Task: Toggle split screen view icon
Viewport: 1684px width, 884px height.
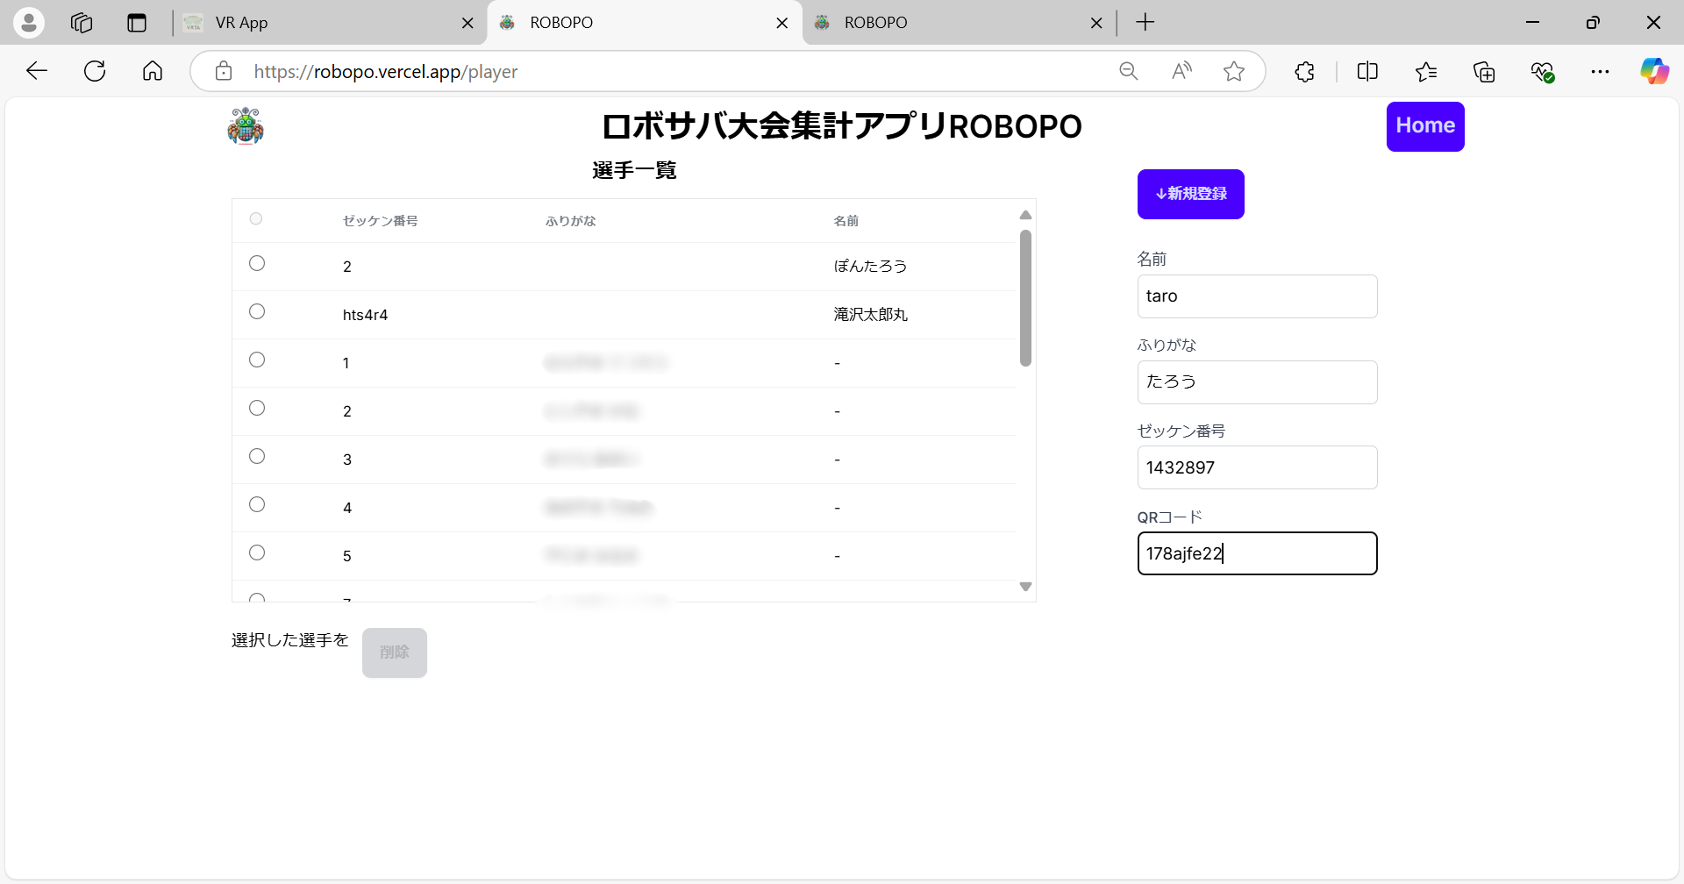Action: (1367, 72)
